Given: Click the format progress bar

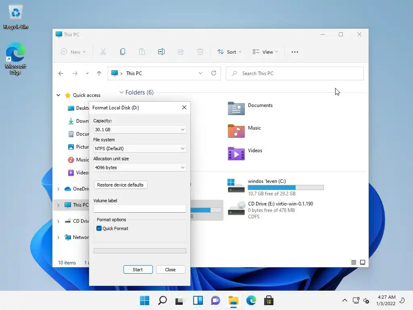Looking at the screenshot, I should point(140,251).
